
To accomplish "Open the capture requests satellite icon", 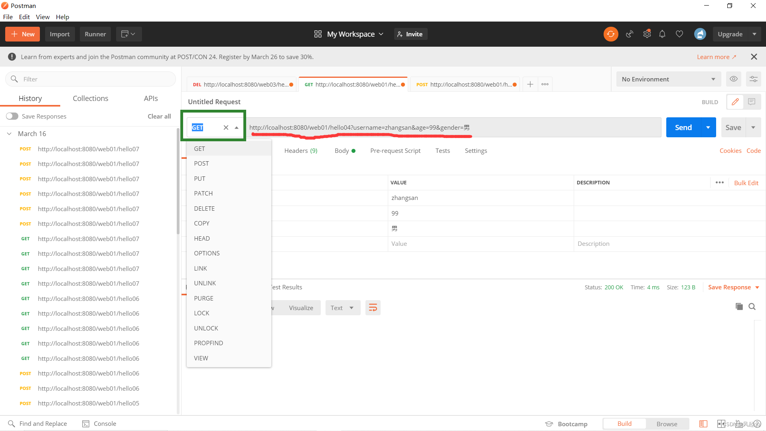I will (x=630, y=34).
